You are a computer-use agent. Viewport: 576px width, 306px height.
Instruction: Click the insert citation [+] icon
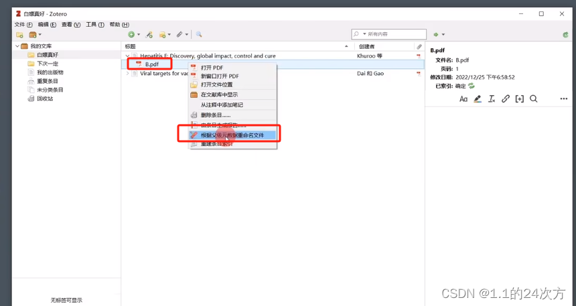point(520,99)
